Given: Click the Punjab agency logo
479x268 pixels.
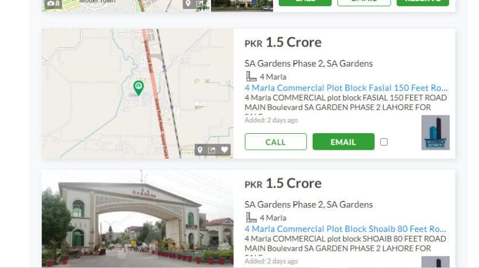Looking at the screenshot, I should coord(435,133).
